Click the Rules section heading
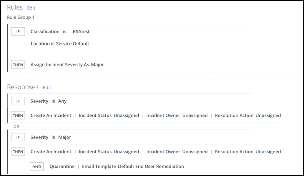Image resolution: width=304 pixels, height=176 pixels. click(15, 8)
